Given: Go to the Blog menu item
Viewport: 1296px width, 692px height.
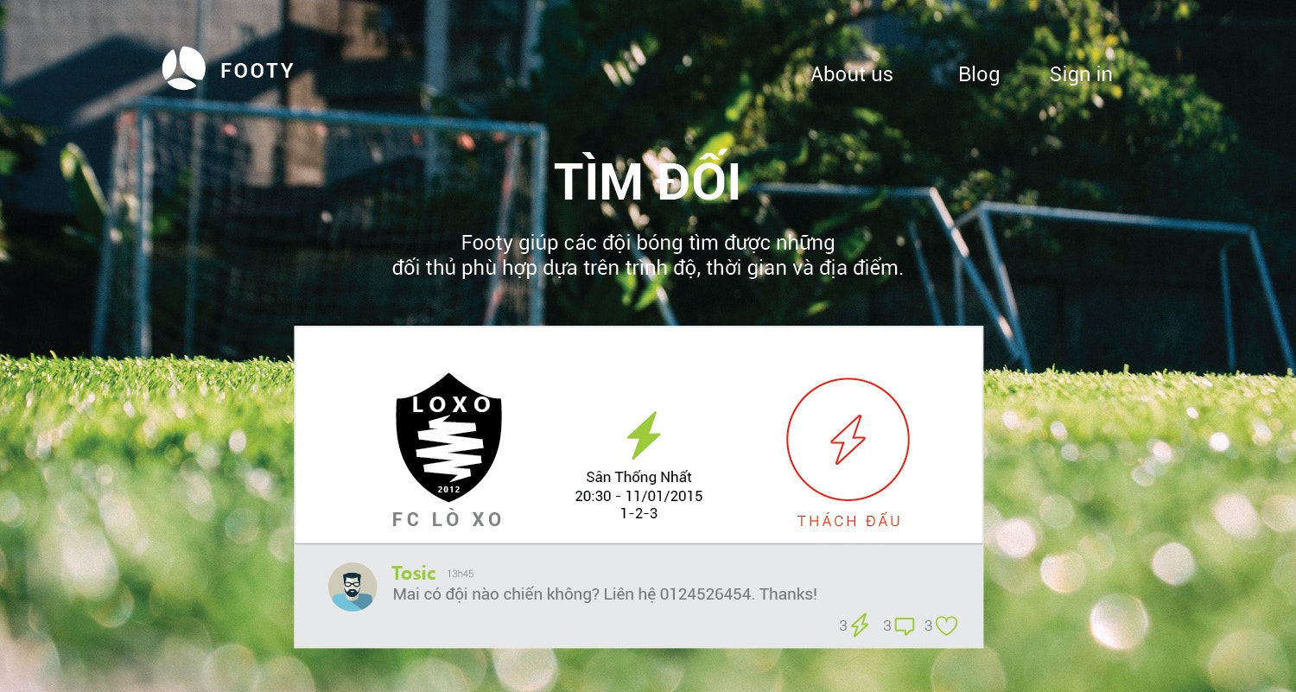Looking at the screenshot, I should [978, 74].
